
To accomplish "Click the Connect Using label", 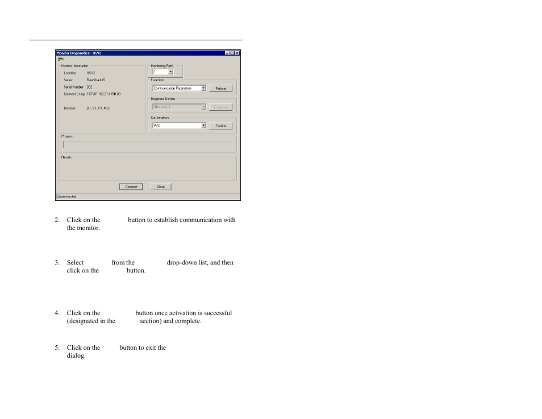I will point(74,94).
